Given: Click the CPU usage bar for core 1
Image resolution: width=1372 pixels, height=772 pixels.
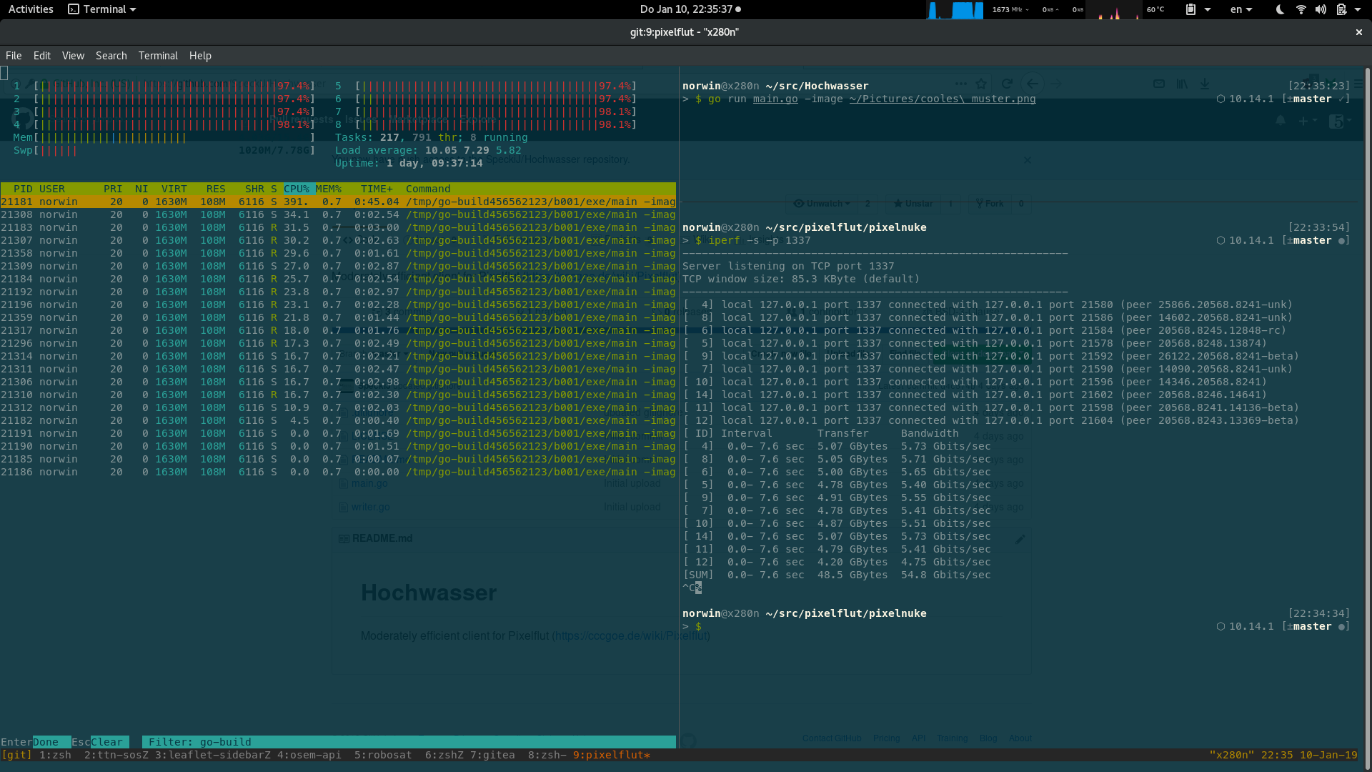Looking at the screenshot, I should click(171, 86).
